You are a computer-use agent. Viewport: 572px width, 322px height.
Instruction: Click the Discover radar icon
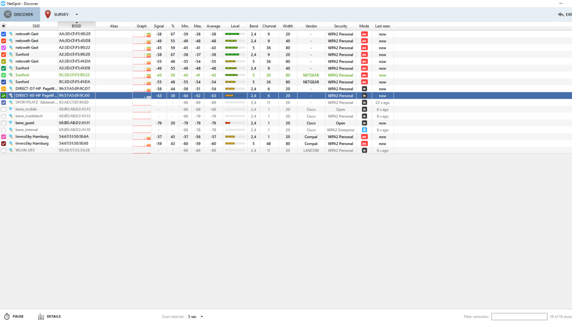click(x=8, y=14)
